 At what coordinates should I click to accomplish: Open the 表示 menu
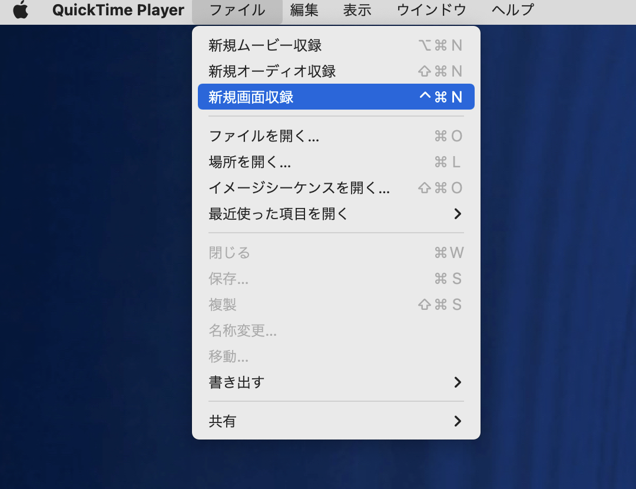coord(357,10)
